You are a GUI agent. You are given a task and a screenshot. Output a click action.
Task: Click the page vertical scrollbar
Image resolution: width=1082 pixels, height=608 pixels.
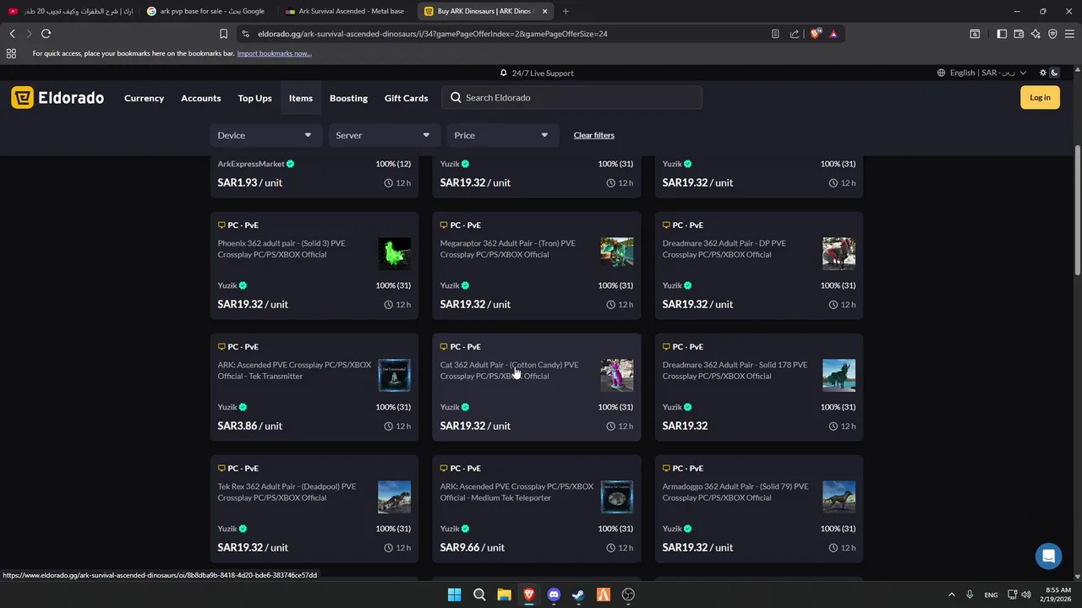1077,211
